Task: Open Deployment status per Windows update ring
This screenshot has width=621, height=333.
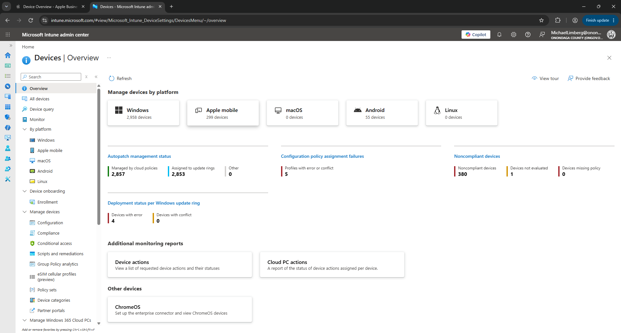Action: click(154, 203)
